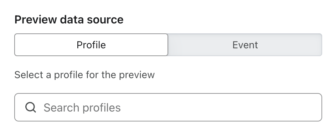This screenshot has height=130, width=335.
Task: Click the Preview data source heading
Action: click(69, 20)
